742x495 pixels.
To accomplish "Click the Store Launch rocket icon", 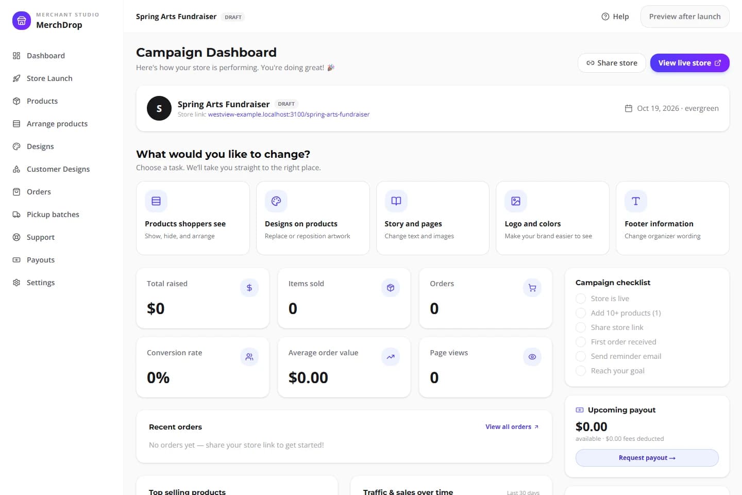I will click(16, 78).
